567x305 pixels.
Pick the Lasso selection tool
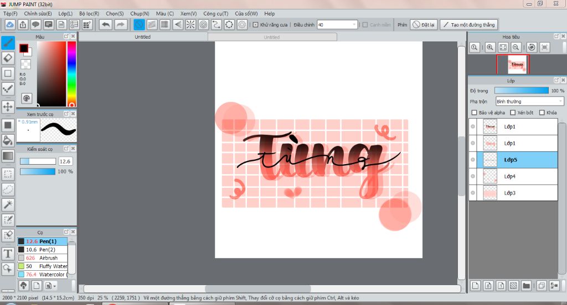coord(8,189)
